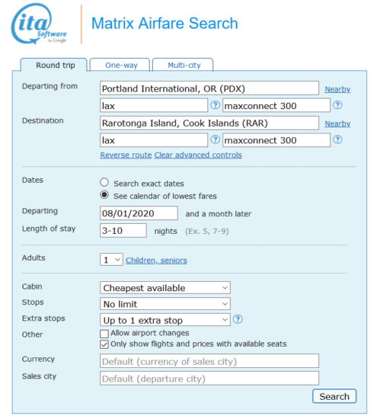Switch to the Round trip tab

point(54,65)
